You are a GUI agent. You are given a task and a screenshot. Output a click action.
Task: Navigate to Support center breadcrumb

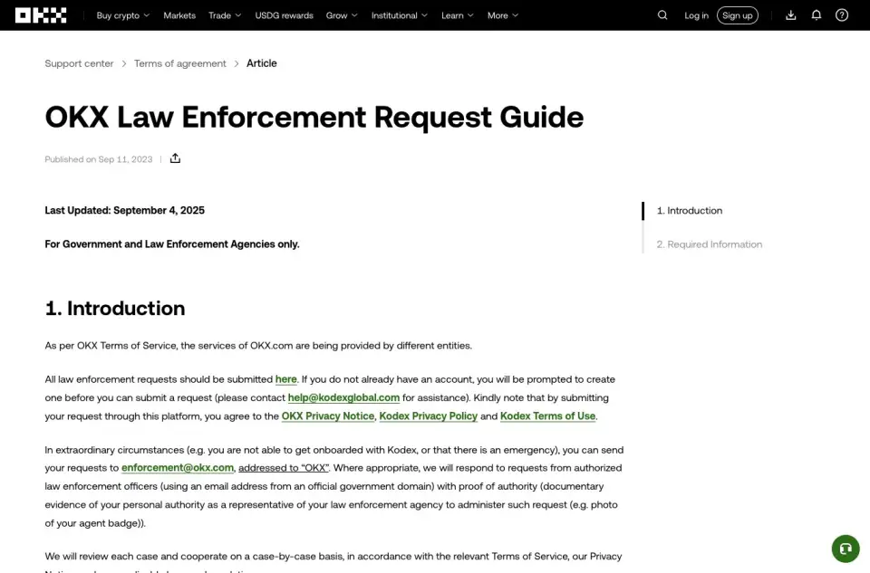click(80, 63)
